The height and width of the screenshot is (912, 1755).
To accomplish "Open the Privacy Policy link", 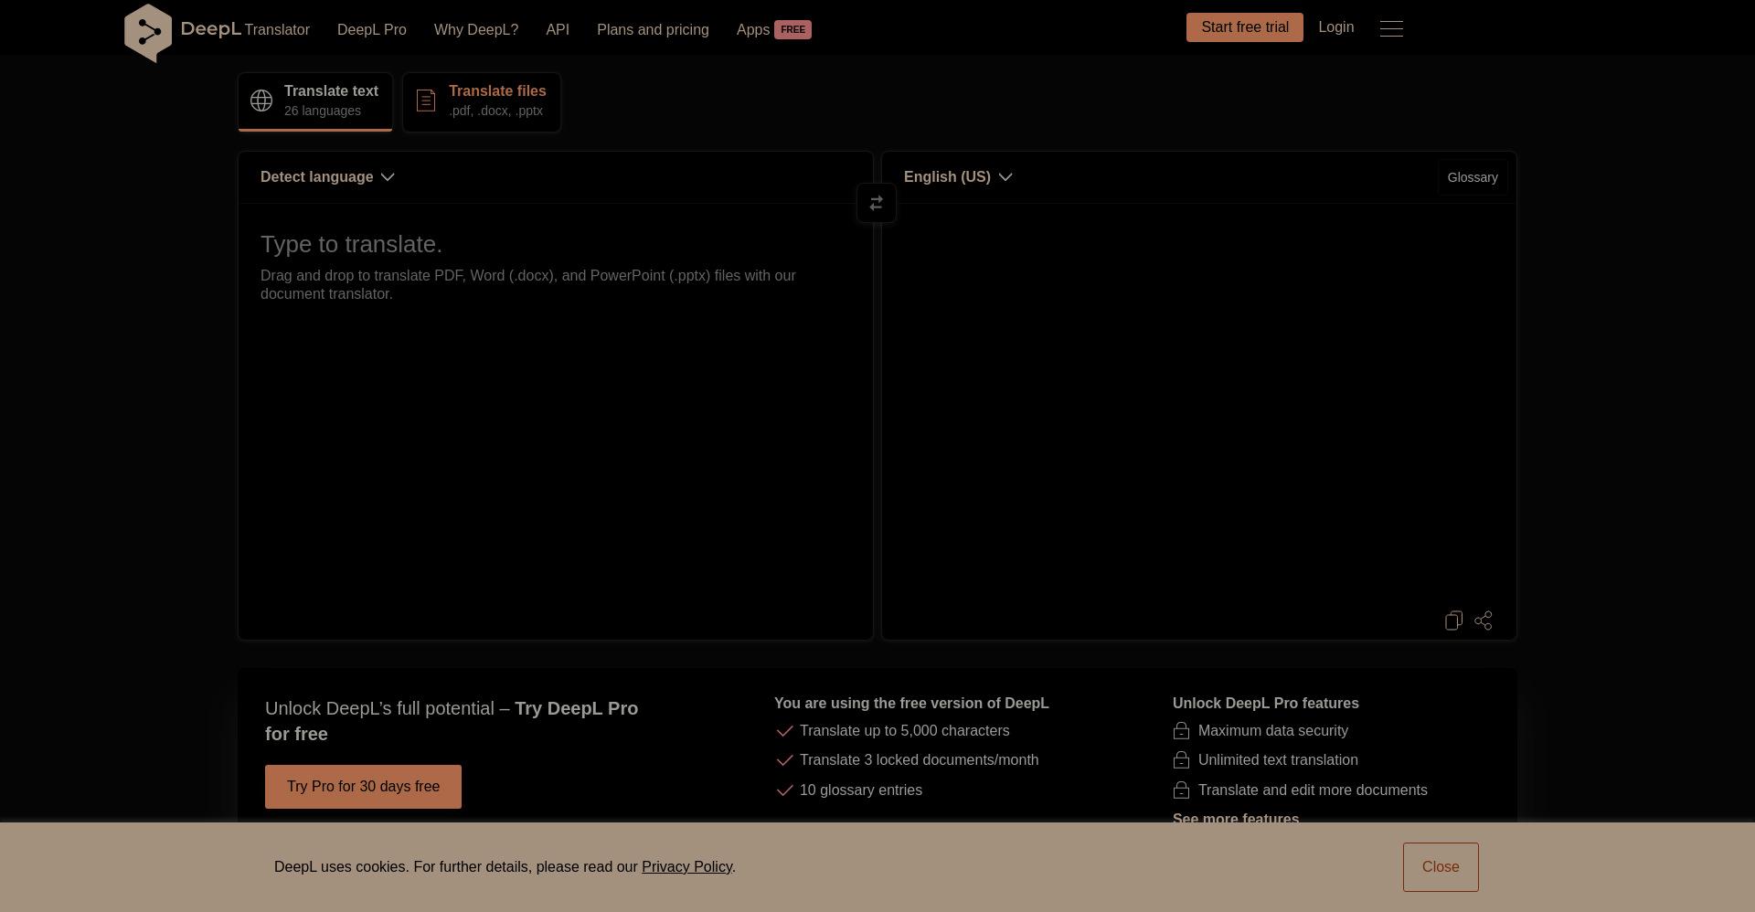I will click(x=686, y=867).
